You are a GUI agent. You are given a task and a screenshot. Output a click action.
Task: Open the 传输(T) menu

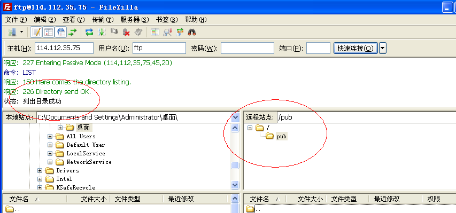pos(103,20)
